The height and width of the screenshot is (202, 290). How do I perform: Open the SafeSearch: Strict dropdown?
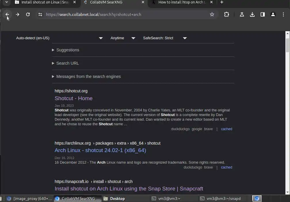click(x=165, y=38)
